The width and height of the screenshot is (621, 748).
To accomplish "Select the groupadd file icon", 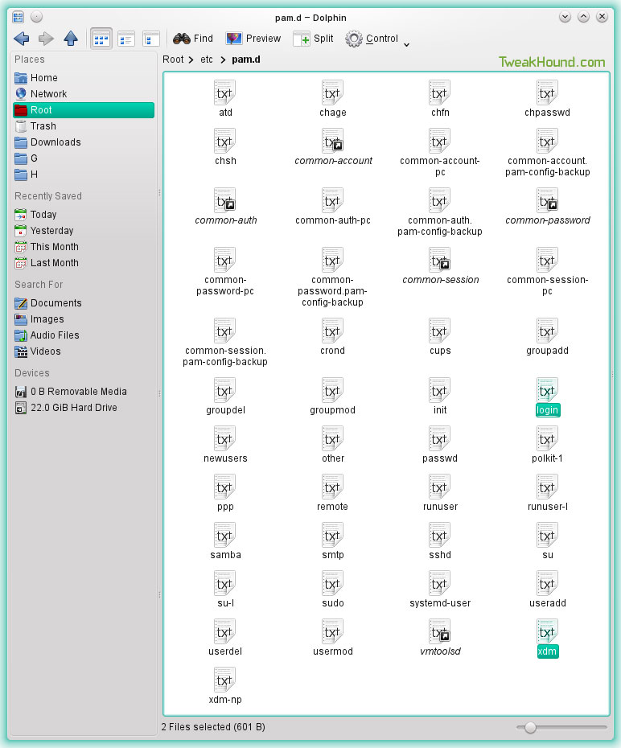I will click(547, 331).
